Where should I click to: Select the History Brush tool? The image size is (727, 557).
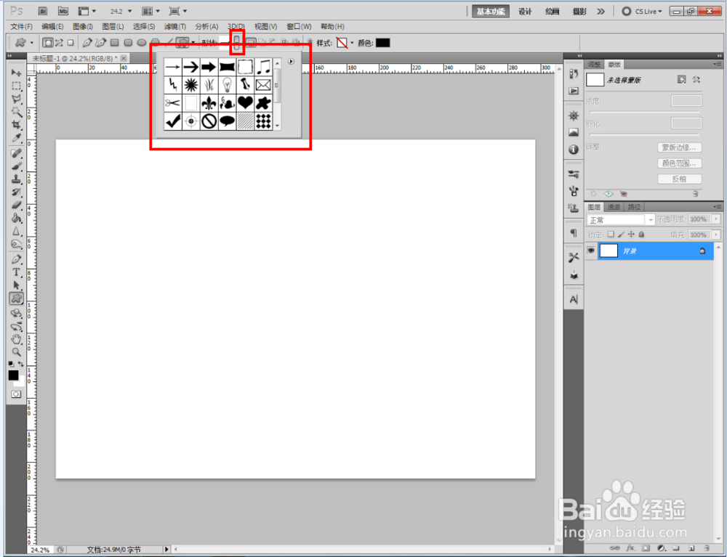[16, 192]
